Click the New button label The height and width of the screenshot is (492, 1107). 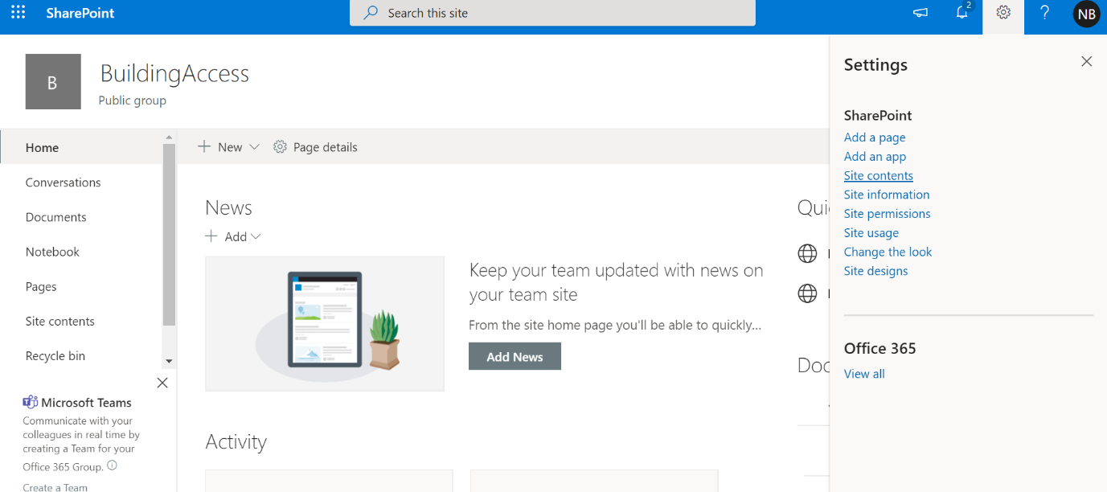(230, 147)
